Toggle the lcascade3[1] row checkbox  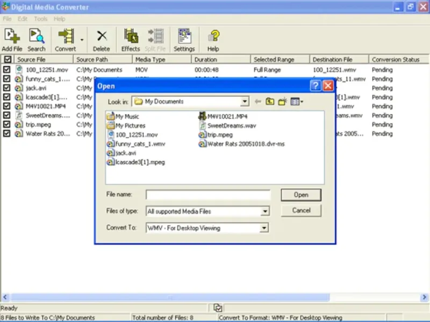click(6, 97)
